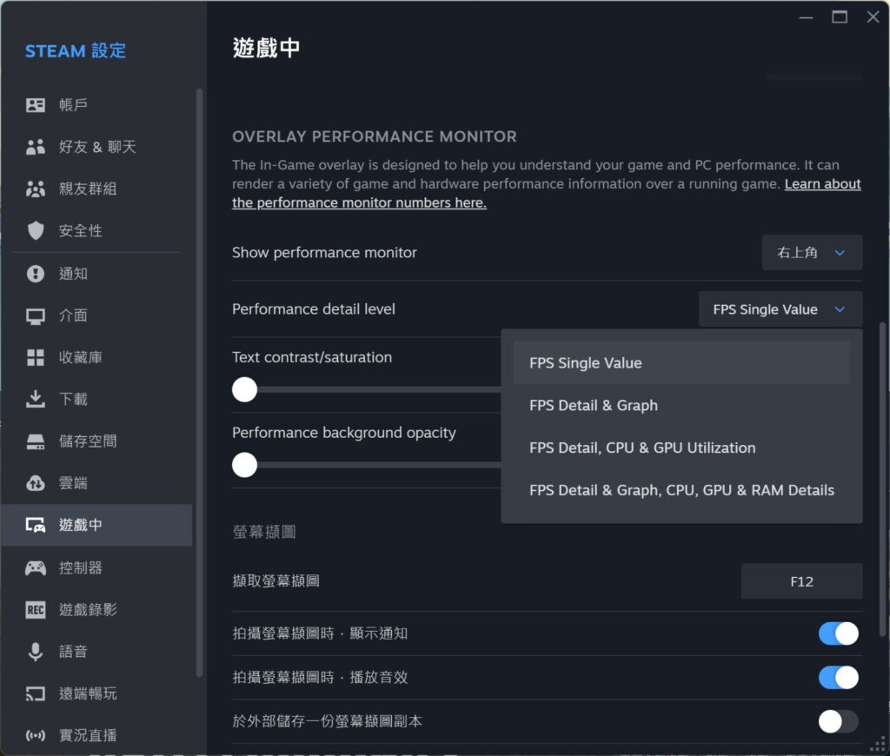Collapse the FPS Single Value dropdown
This screenshot has height=756, width=890.
pyautogui.click(x=780, y=309)
